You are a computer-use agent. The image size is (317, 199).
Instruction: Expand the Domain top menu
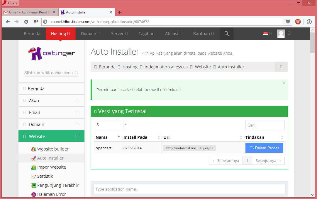click(x=90, y=34)
